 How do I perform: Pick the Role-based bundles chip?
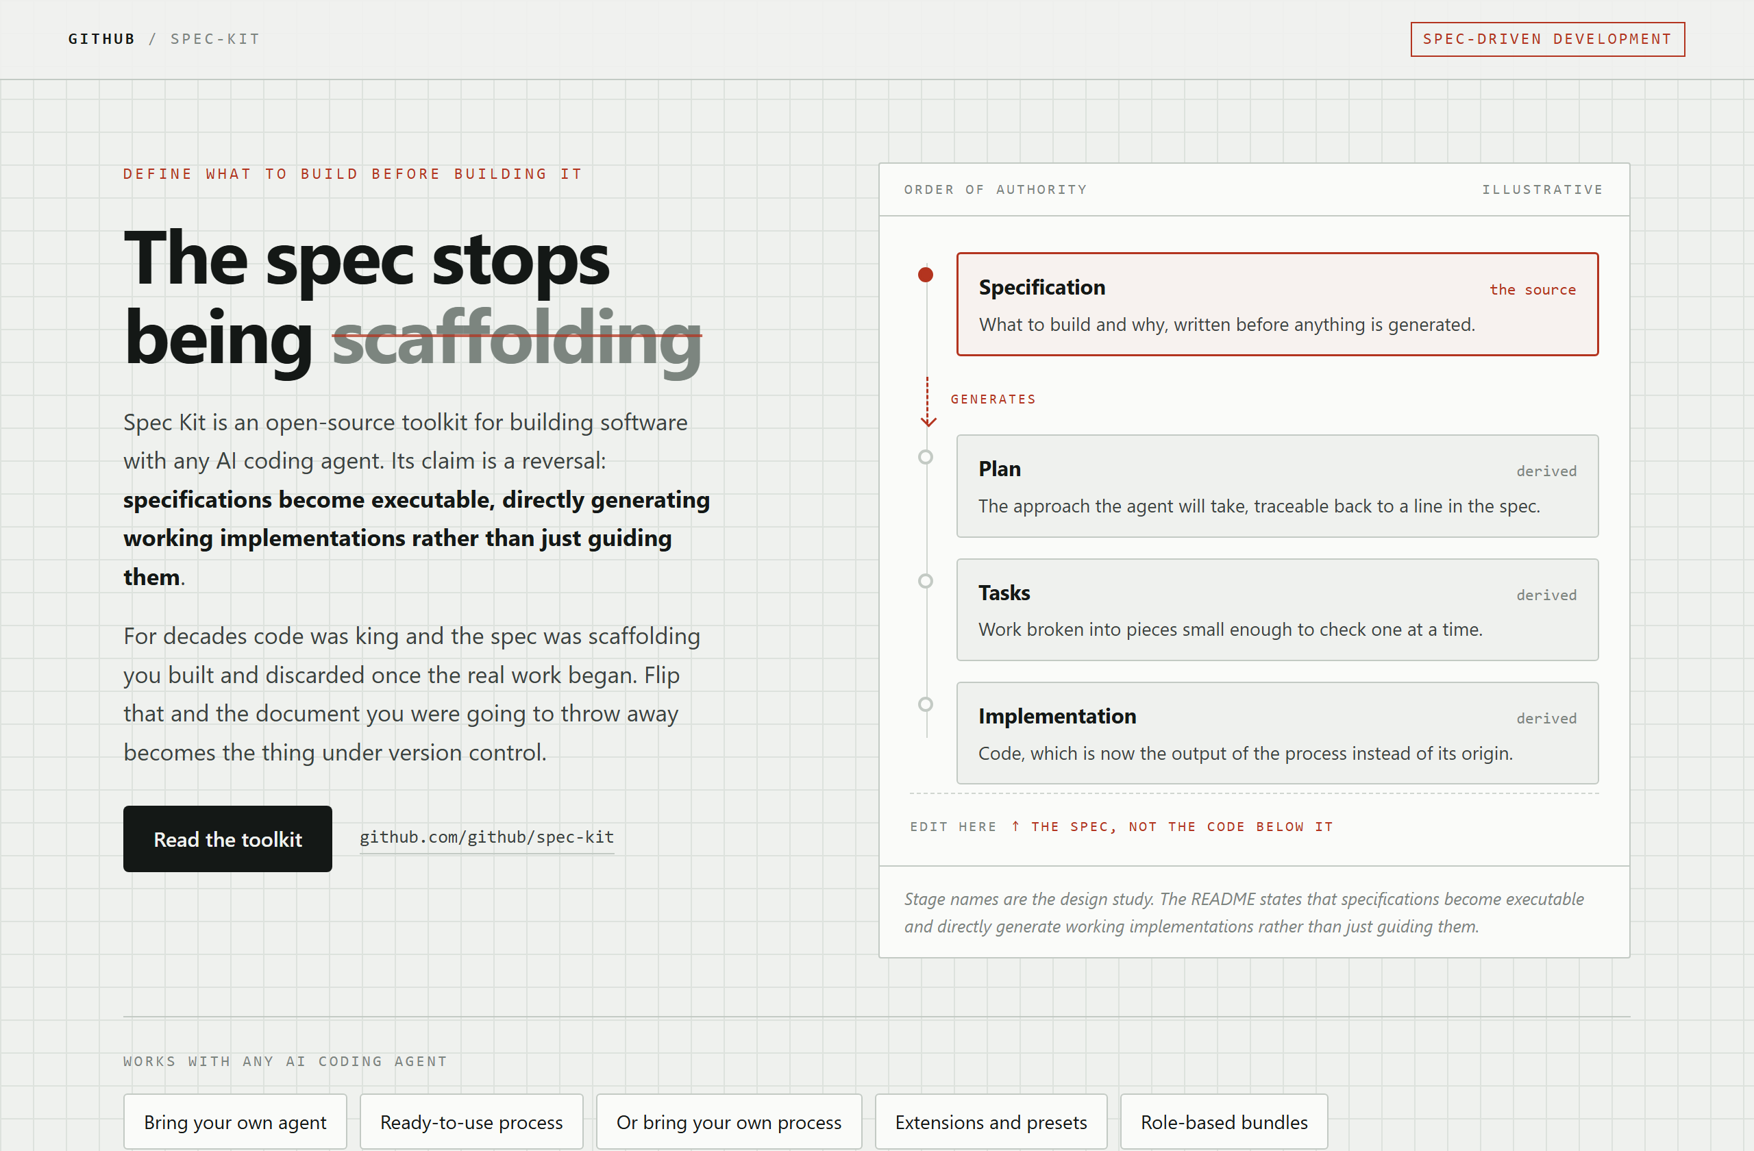tap(1224, 1122)
